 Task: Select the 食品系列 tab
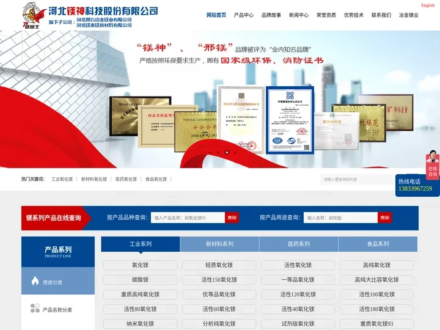click(378, 244)
